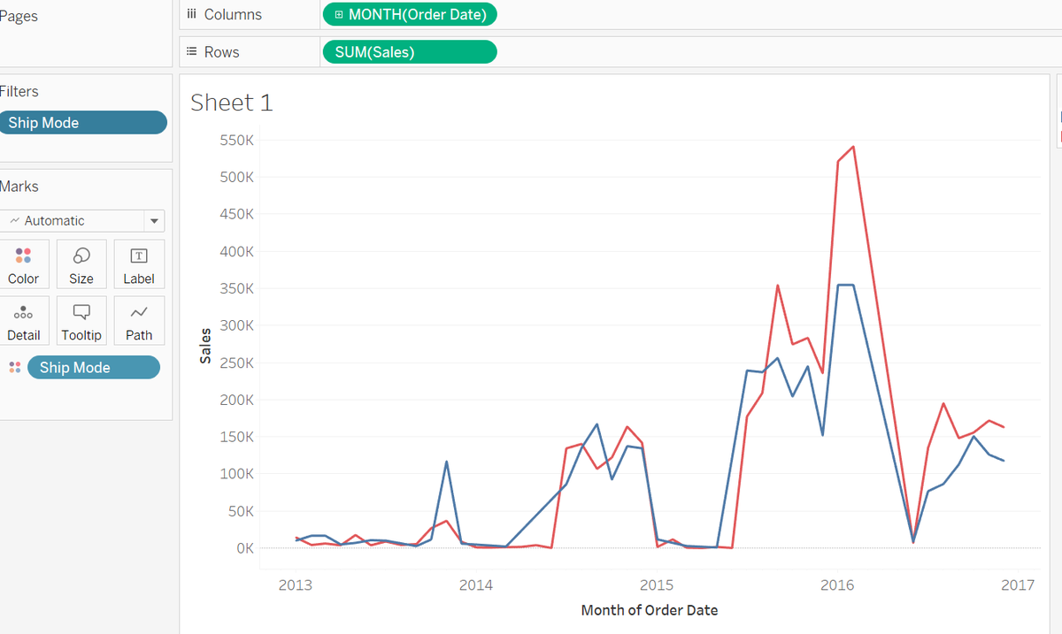This screenshot has height=634, width=1062.
Task: Click the red line peak in 2016
Action: [x=853, y=147]
